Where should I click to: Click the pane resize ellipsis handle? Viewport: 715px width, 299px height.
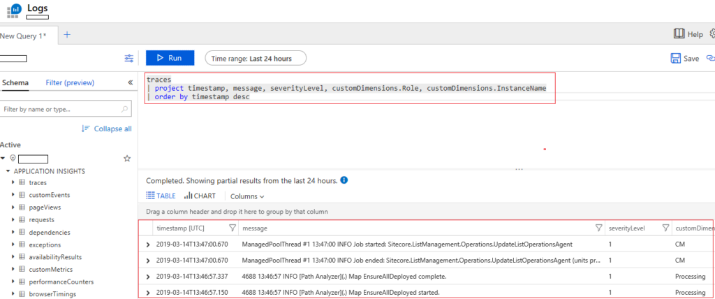click(519, 169)
